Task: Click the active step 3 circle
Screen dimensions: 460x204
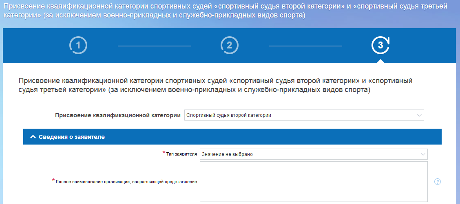Action: 380,46
